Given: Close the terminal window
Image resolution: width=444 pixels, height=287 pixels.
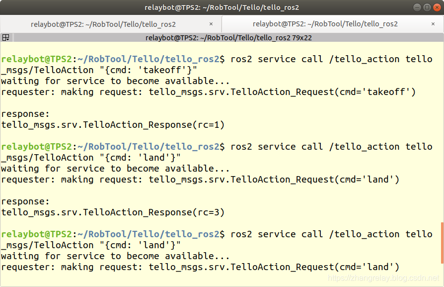Looking at the screenshot, I should [x=437, y=7].
